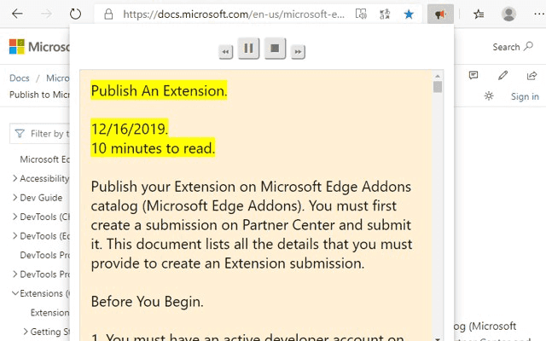Open the favorites list icon
The height and width of the screenshot is (341, 546).
(479, 14)
